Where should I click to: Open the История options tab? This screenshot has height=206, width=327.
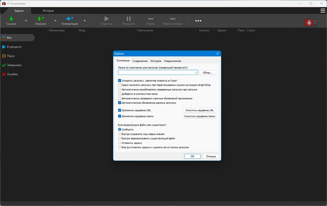156,61
